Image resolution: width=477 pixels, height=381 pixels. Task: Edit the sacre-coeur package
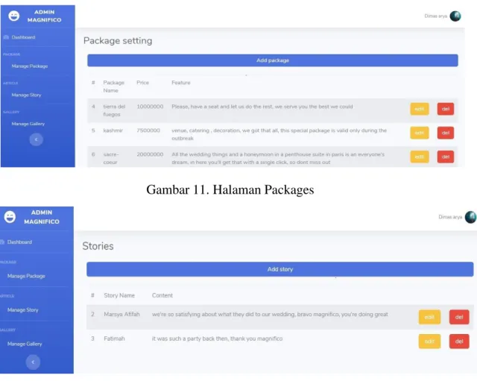point(420,157)
